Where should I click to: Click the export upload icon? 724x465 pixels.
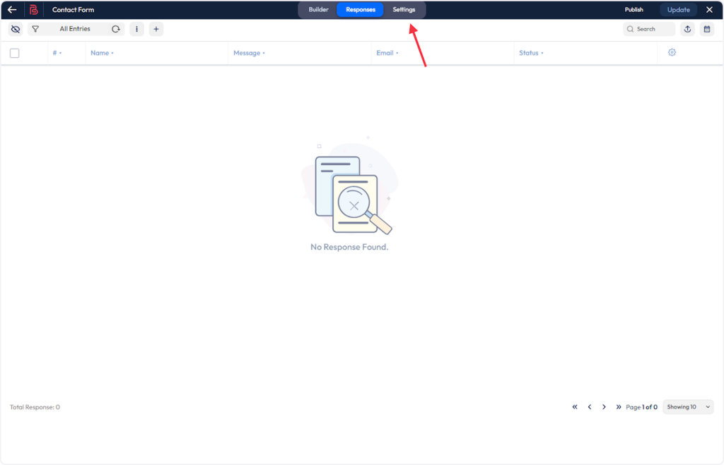point(688,29)
